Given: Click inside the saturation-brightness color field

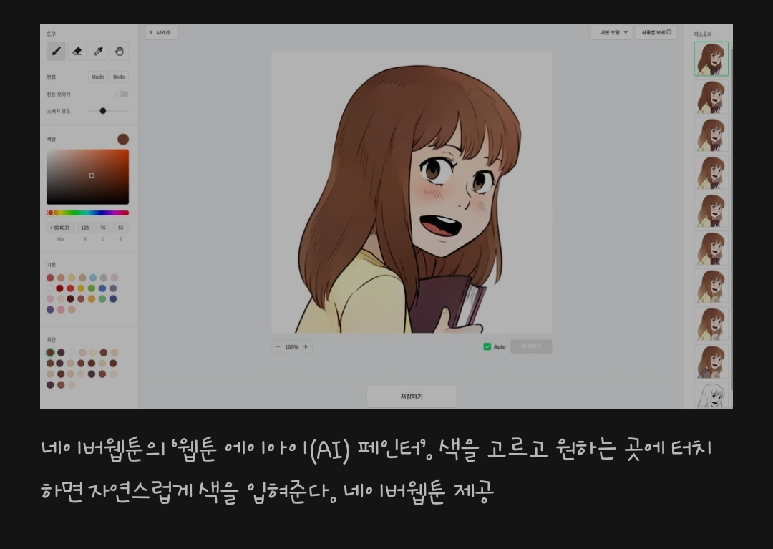Looking at the screenshot, I should [88, 177].
